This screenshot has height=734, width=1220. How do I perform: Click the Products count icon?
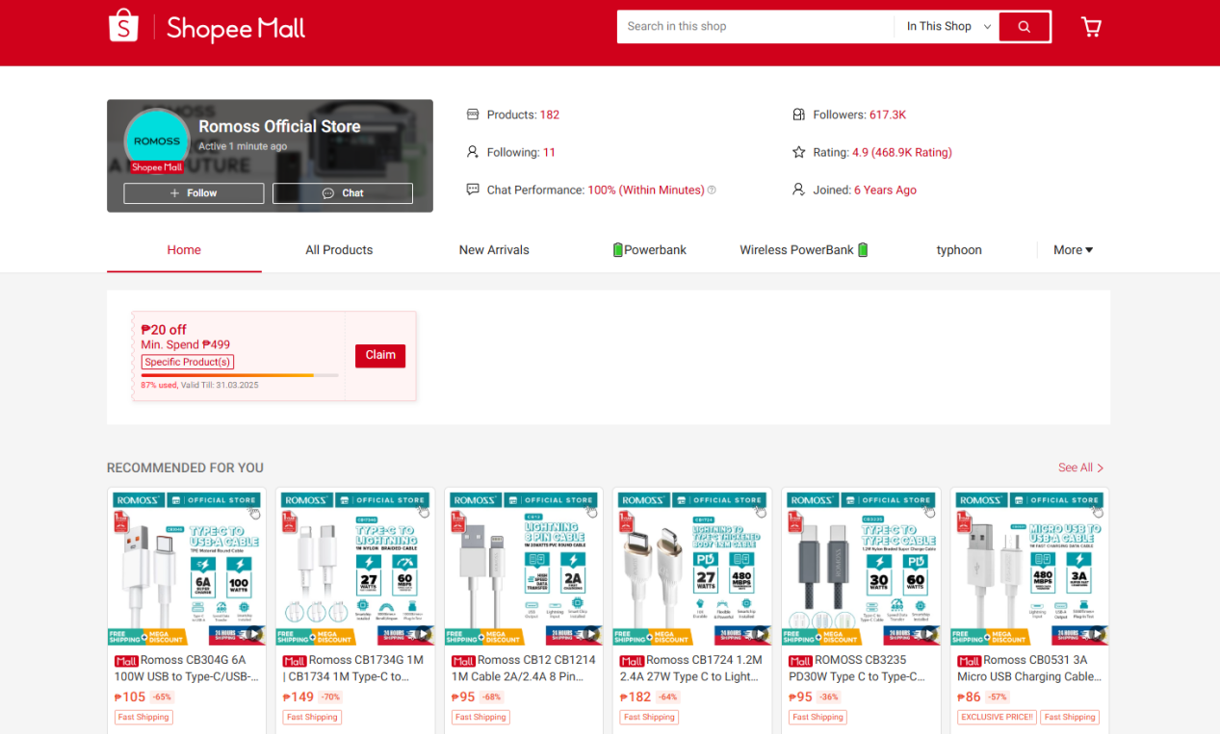click(x=472, y=114)
